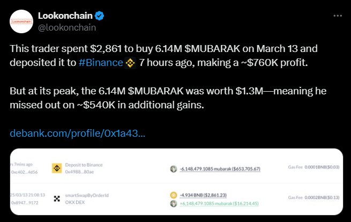Click the BNB coin icon in swap row
This screenshot has width=351, height=222.
tap(174, 195)
